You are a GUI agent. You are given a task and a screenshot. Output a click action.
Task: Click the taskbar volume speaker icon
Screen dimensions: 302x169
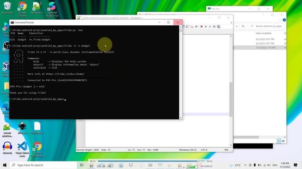coord(268,165)
